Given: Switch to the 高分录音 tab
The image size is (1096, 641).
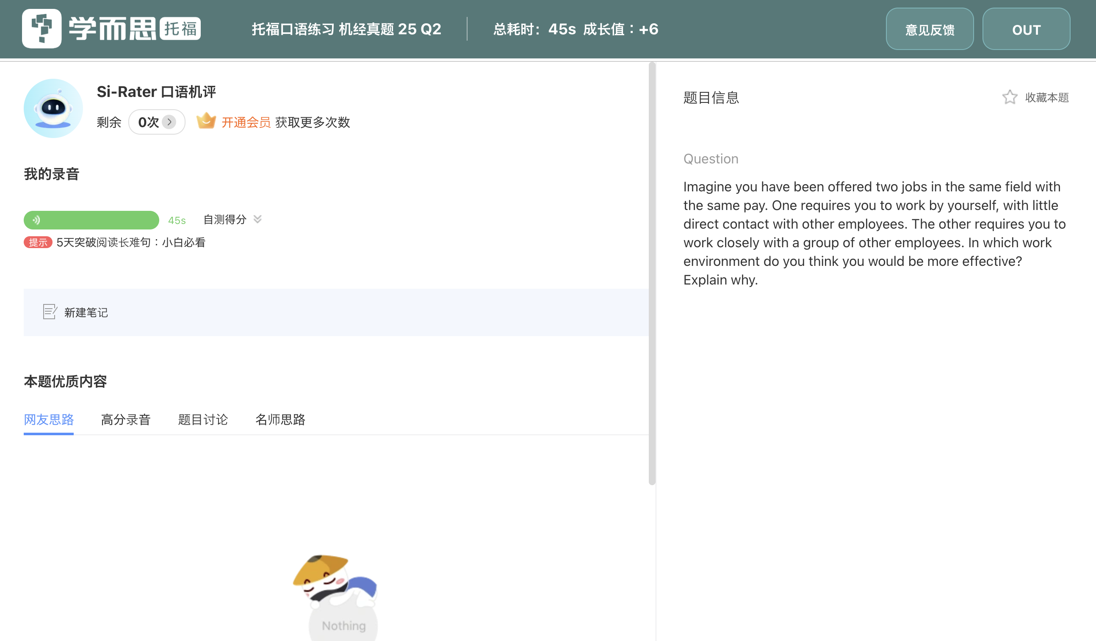Looking at the screenshot, I should pyautogui.click(x=126, y=419).
